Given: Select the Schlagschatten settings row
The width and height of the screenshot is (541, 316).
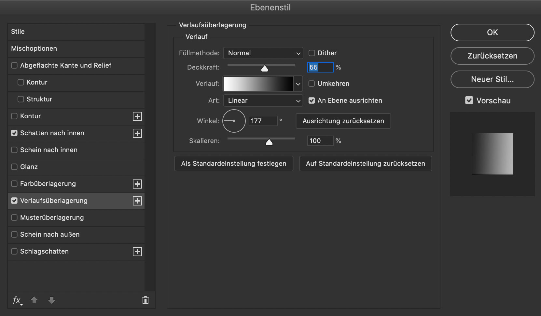Looking at the screenshot, I should point(76,252).
